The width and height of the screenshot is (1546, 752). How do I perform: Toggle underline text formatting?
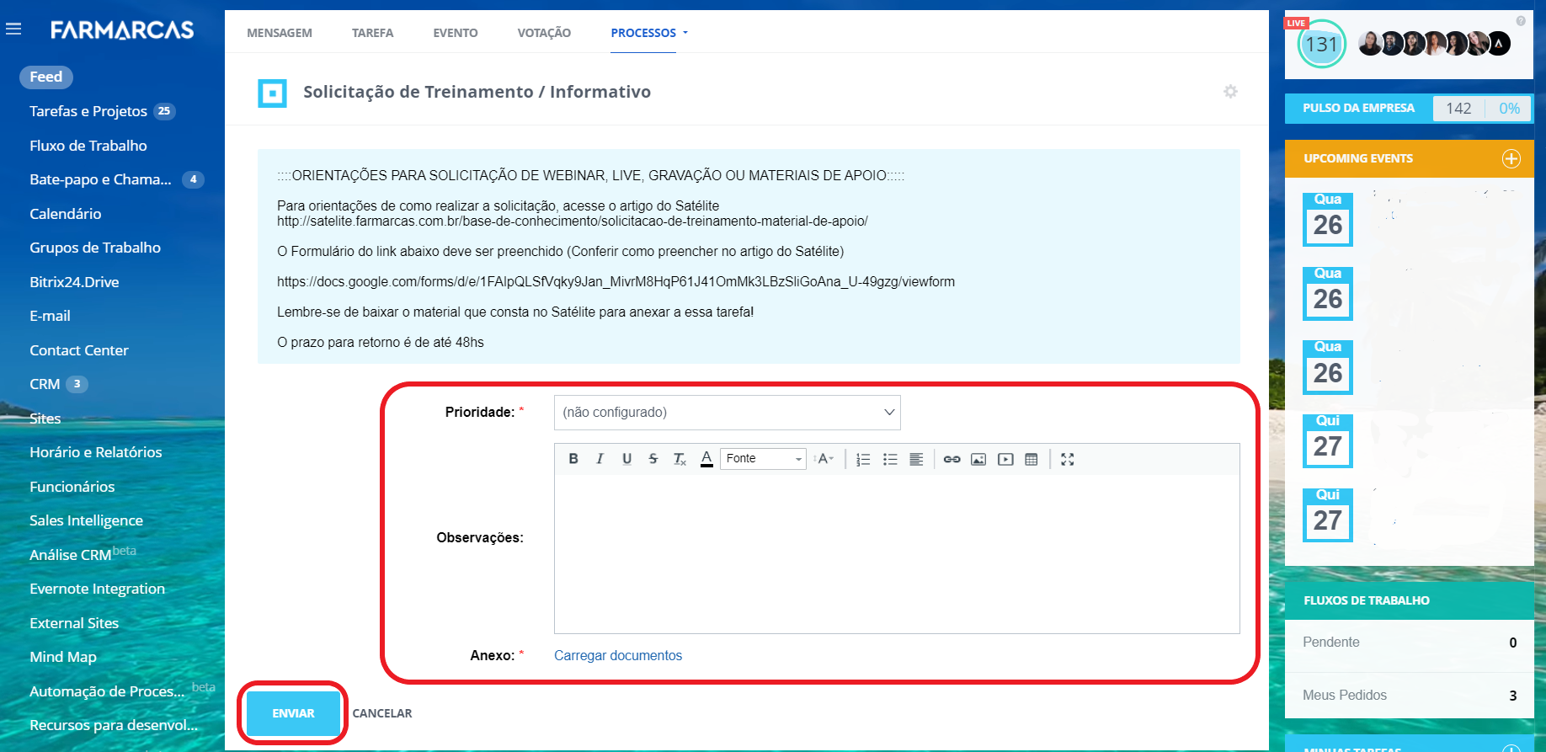click(626, 459)
